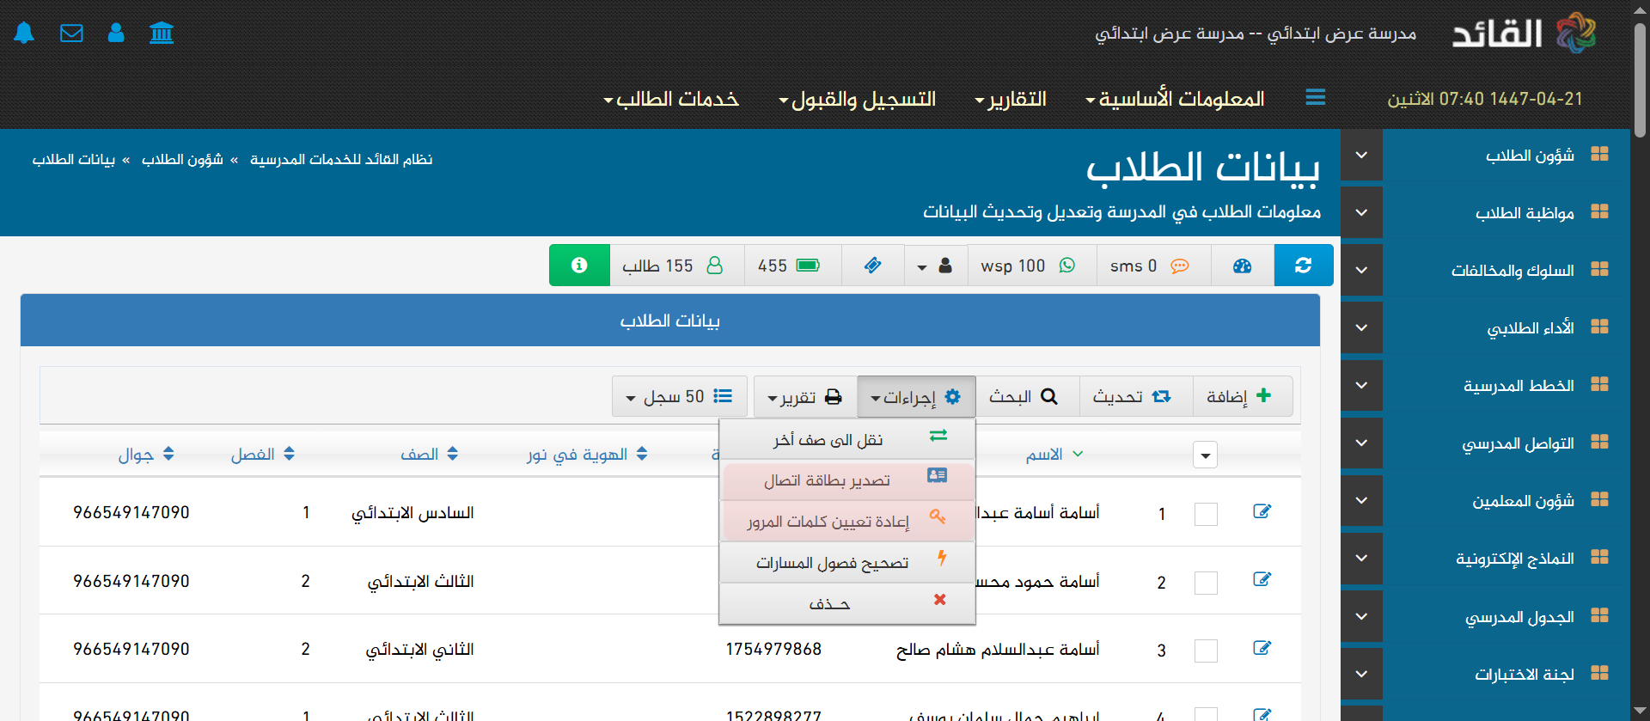The image size is (1650, 721).
Task: Click the blue refresh icon button
Action: (x=1303, y=266)
